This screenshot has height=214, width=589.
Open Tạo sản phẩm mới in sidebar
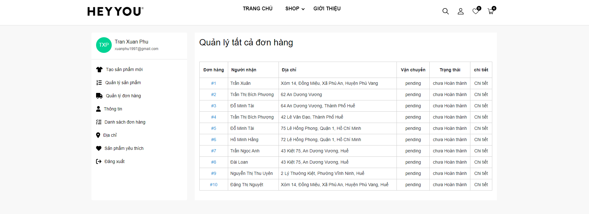coord(124,69)
